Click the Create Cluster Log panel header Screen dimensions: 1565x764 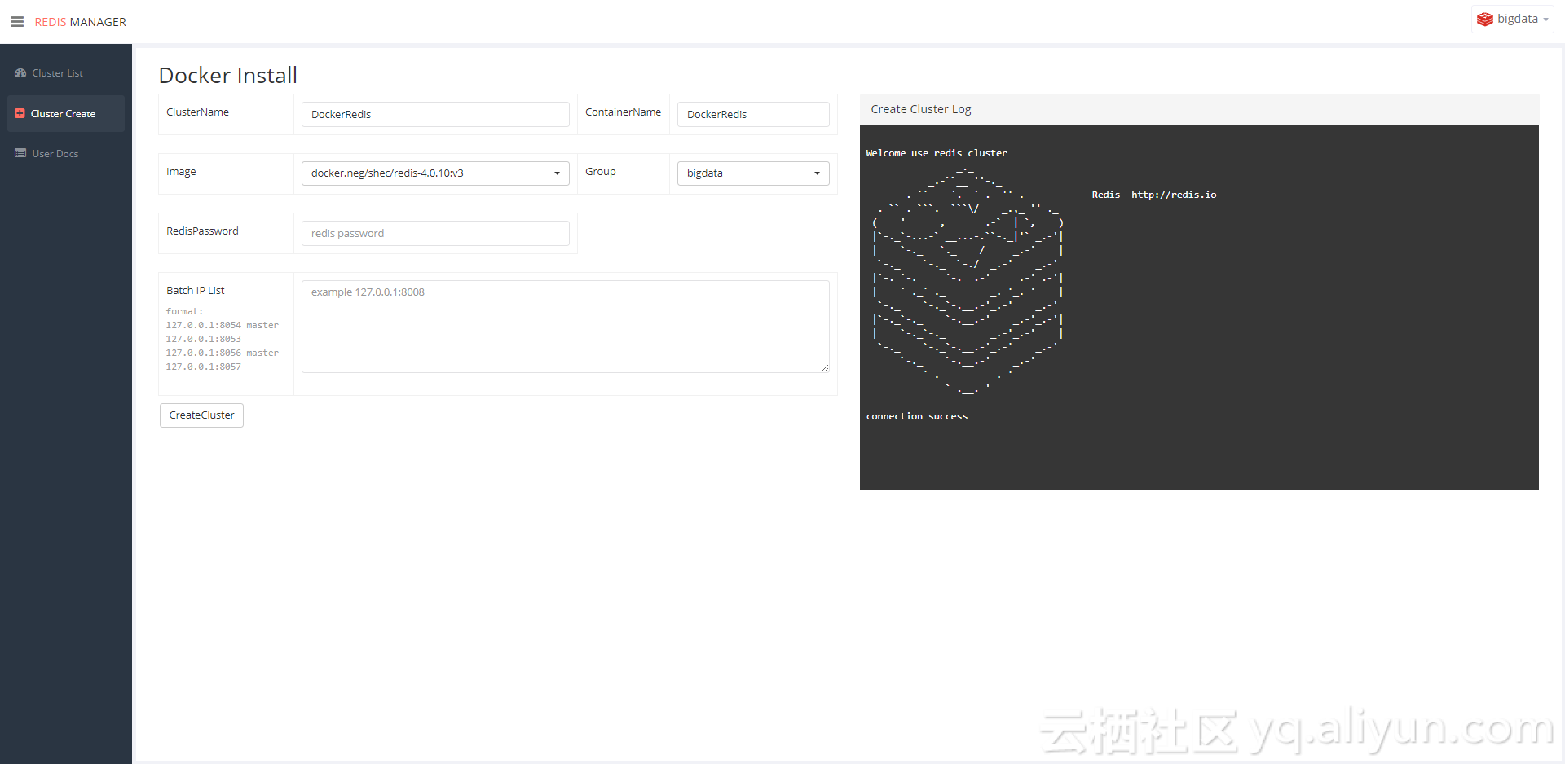[920, 108]
